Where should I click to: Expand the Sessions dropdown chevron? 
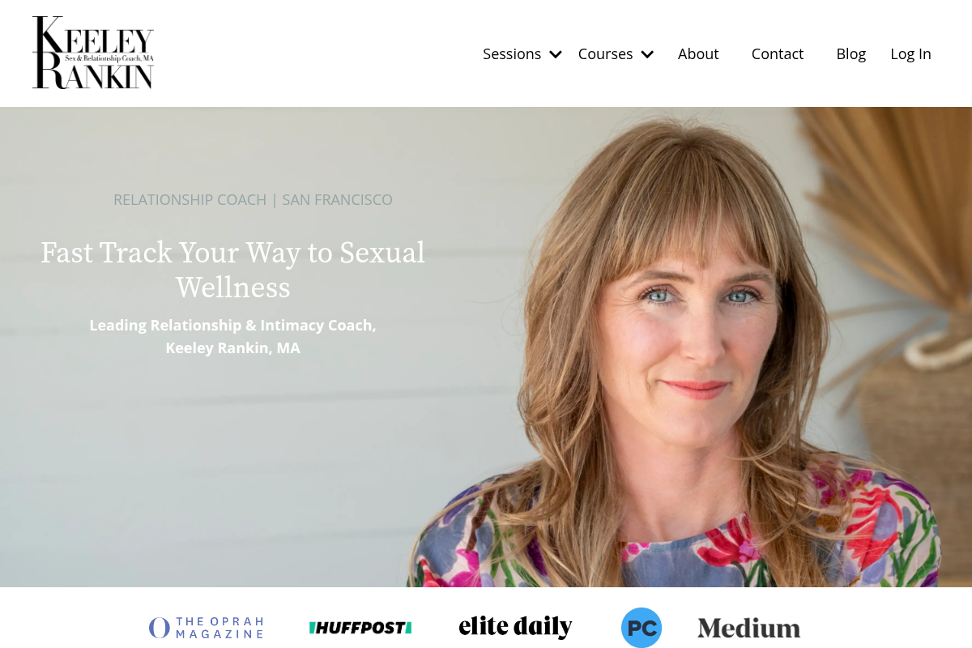pos(556,54)
